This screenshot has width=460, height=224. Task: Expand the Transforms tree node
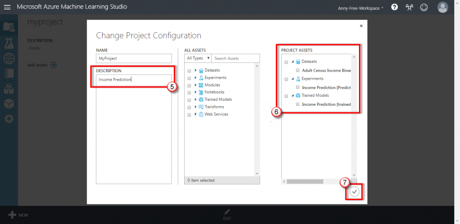pos(195,107)
